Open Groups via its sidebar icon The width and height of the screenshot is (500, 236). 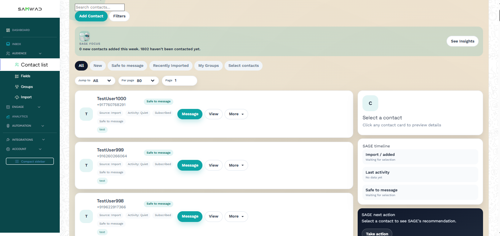(x=17, y=87)
